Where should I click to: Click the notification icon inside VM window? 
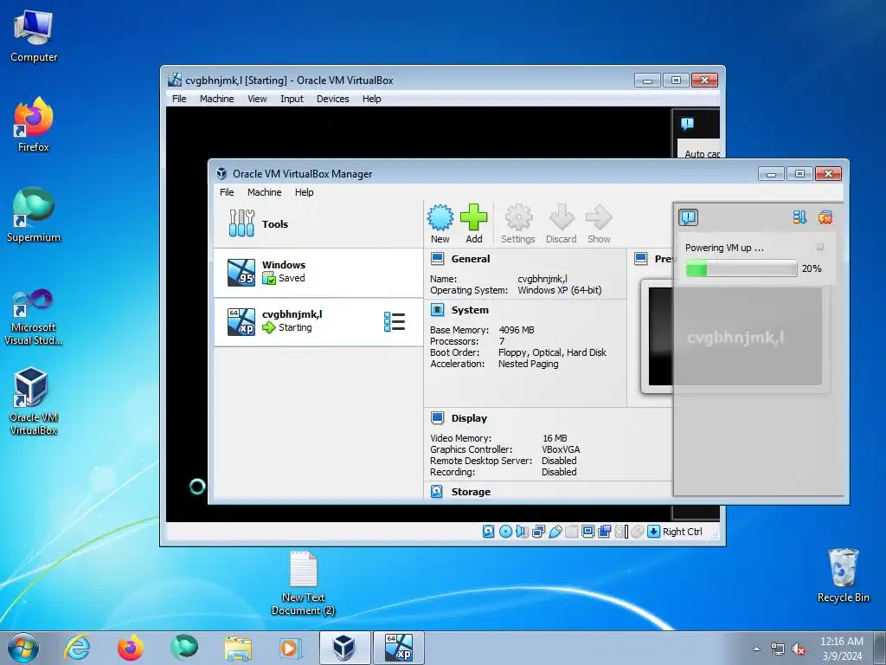(x=687, y=124)
